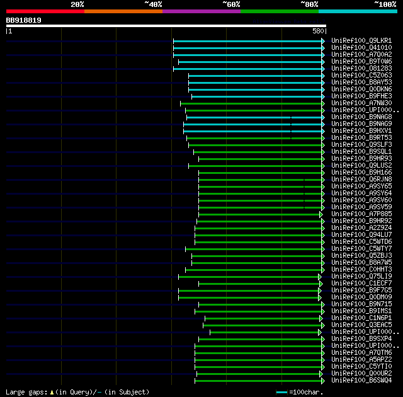Choose the UniRef100_B9NAG8 label

tap(361, 117)
